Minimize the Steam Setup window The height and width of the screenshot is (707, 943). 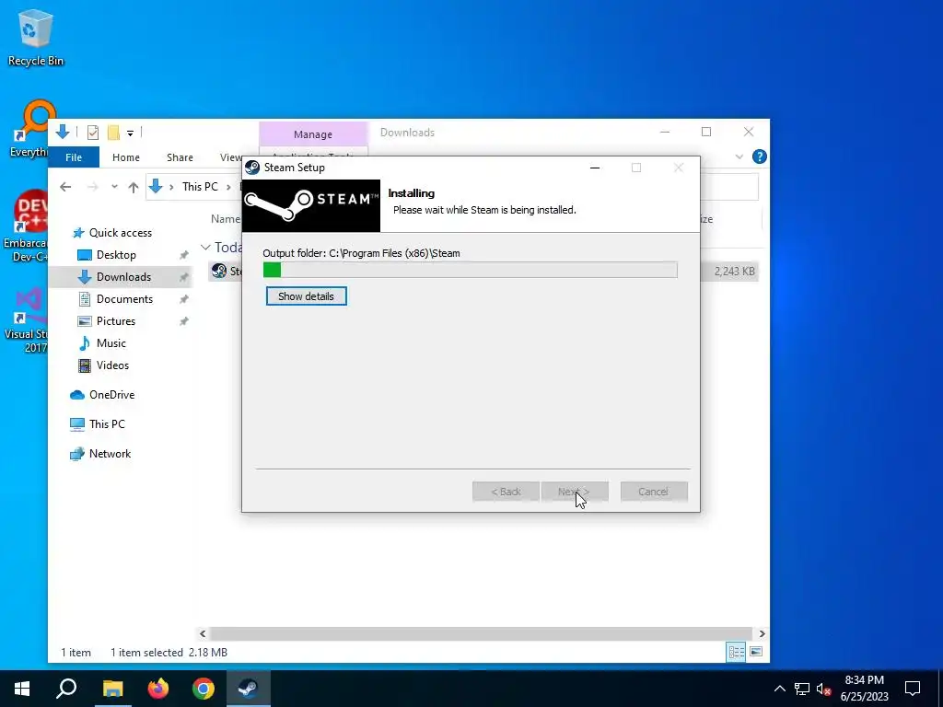coord(595,168)
